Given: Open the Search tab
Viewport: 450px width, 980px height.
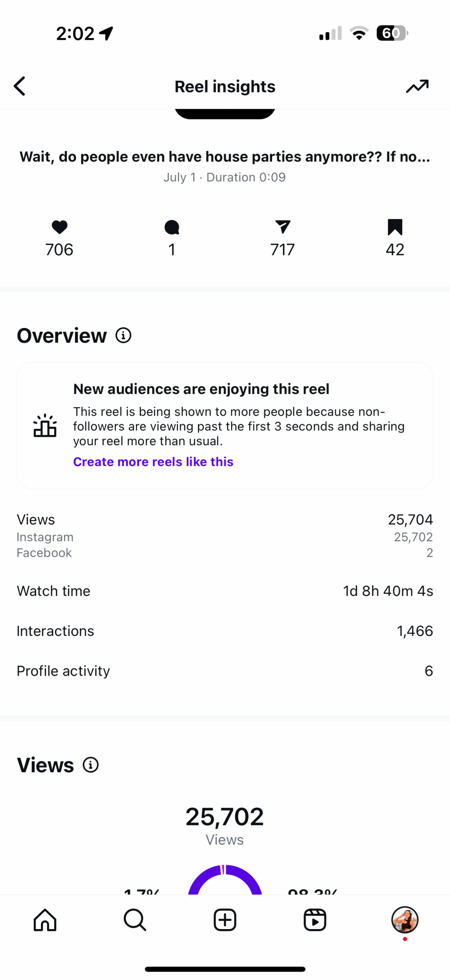Looking at the screenshot, I should click(135, 920).
